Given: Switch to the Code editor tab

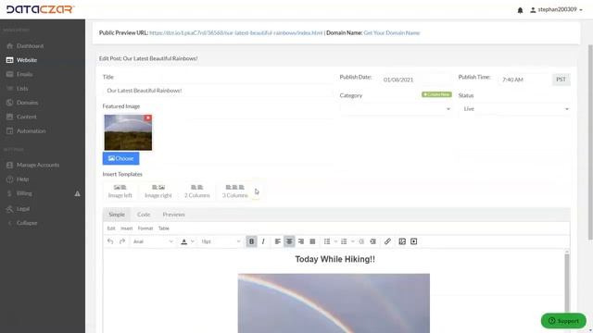Looking at the screenshot, I should pos(144,215).
